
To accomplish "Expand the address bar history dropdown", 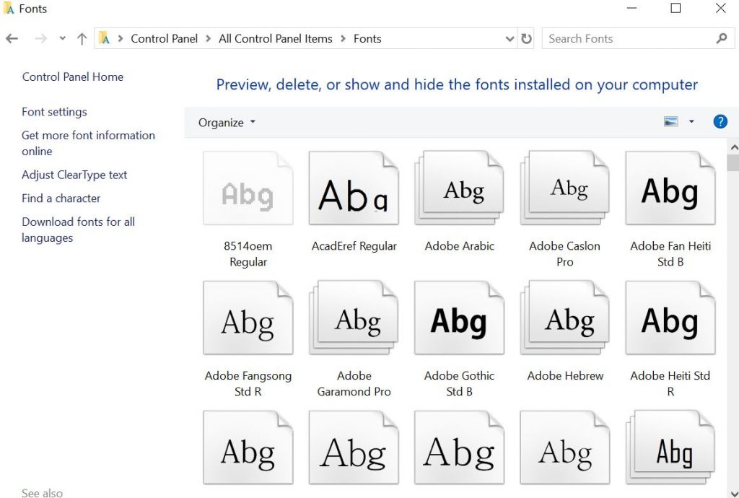I will click(x=510, y=38).
